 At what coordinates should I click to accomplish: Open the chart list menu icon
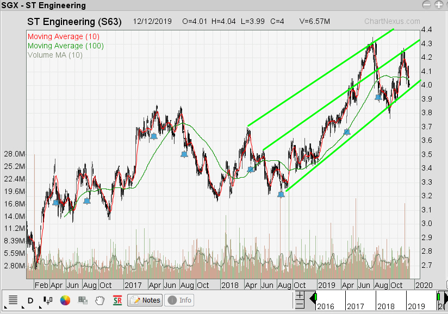coord(13,300)
